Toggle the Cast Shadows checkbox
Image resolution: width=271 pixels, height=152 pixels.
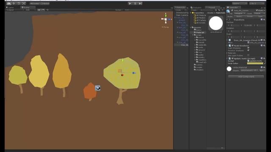[248, 48]
